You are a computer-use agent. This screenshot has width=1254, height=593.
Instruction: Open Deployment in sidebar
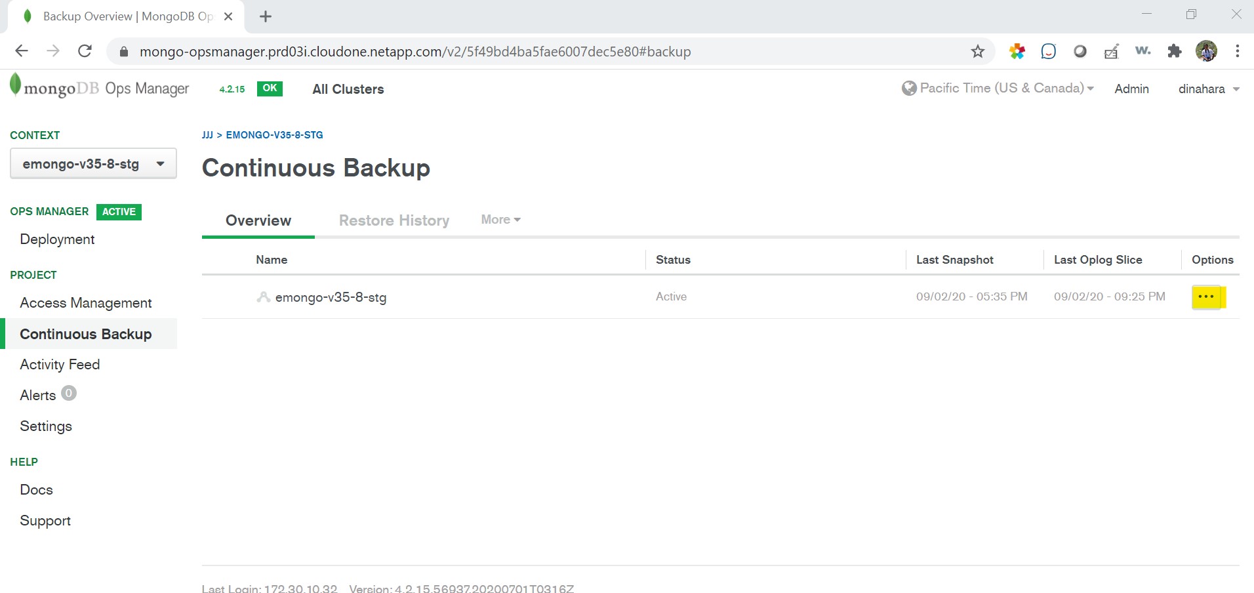57,239
